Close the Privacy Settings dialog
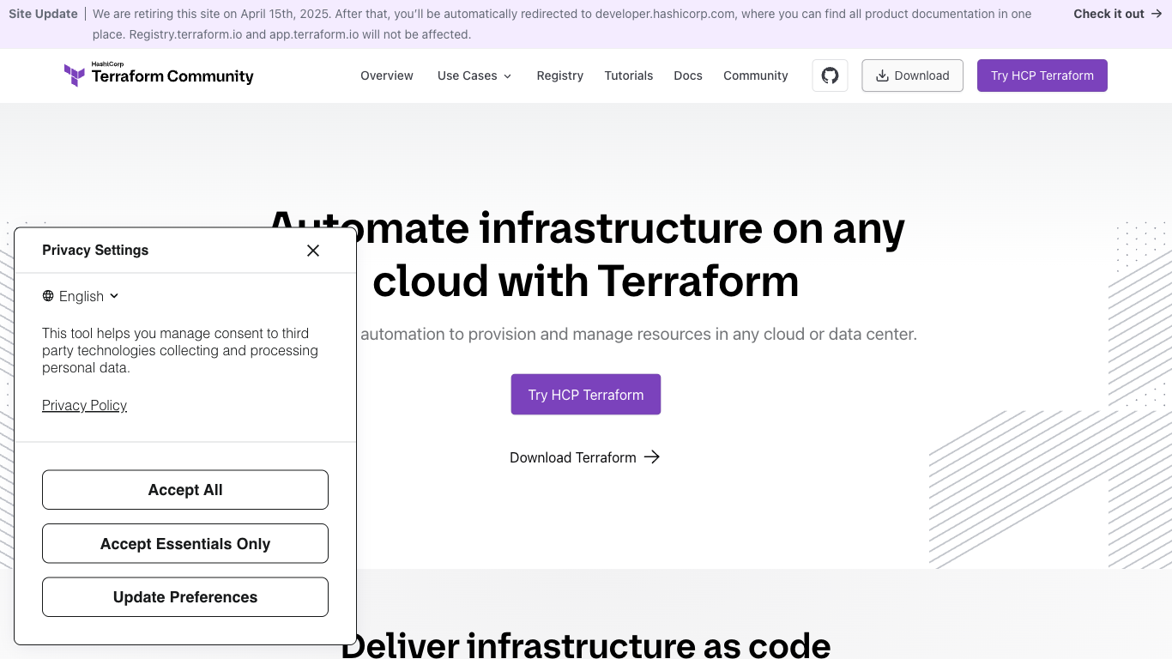 pos(313,251)
